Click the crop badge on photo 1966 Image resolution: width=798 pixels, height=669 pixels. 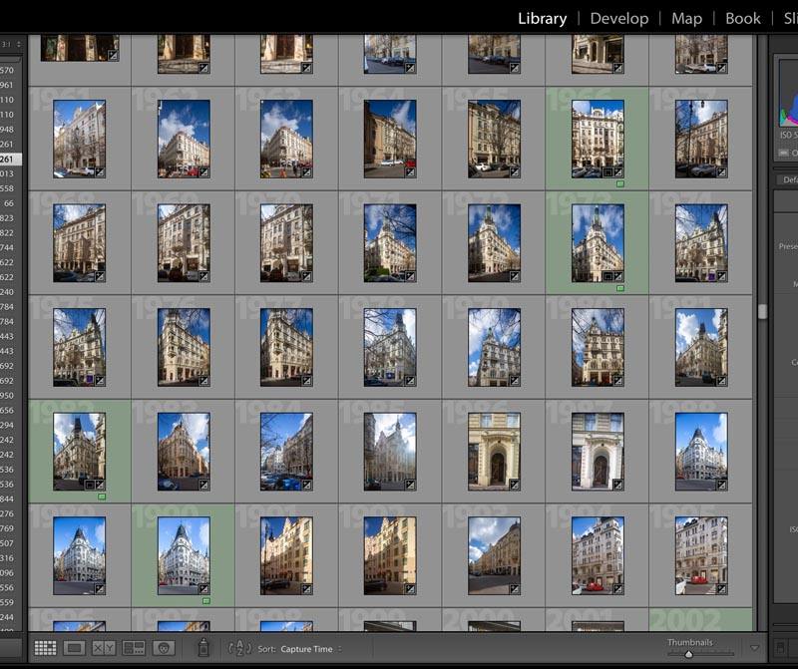607,172
